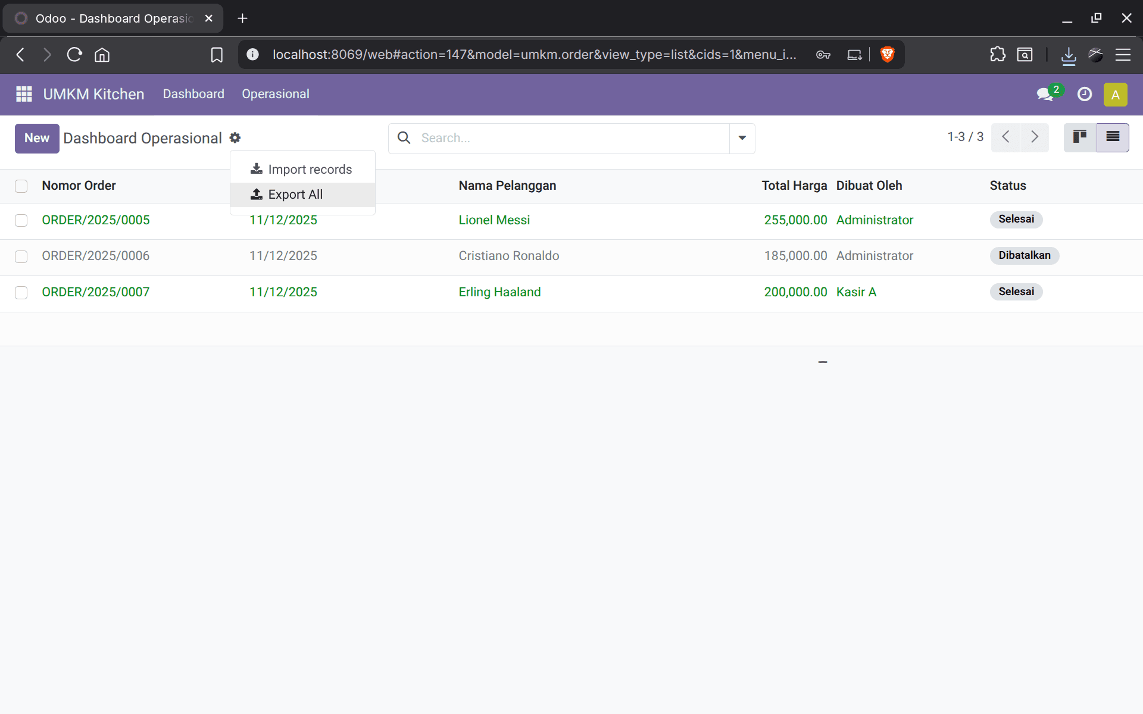Open the Brave Shields icon
The image size is (1143, 714).
[887, 55]
